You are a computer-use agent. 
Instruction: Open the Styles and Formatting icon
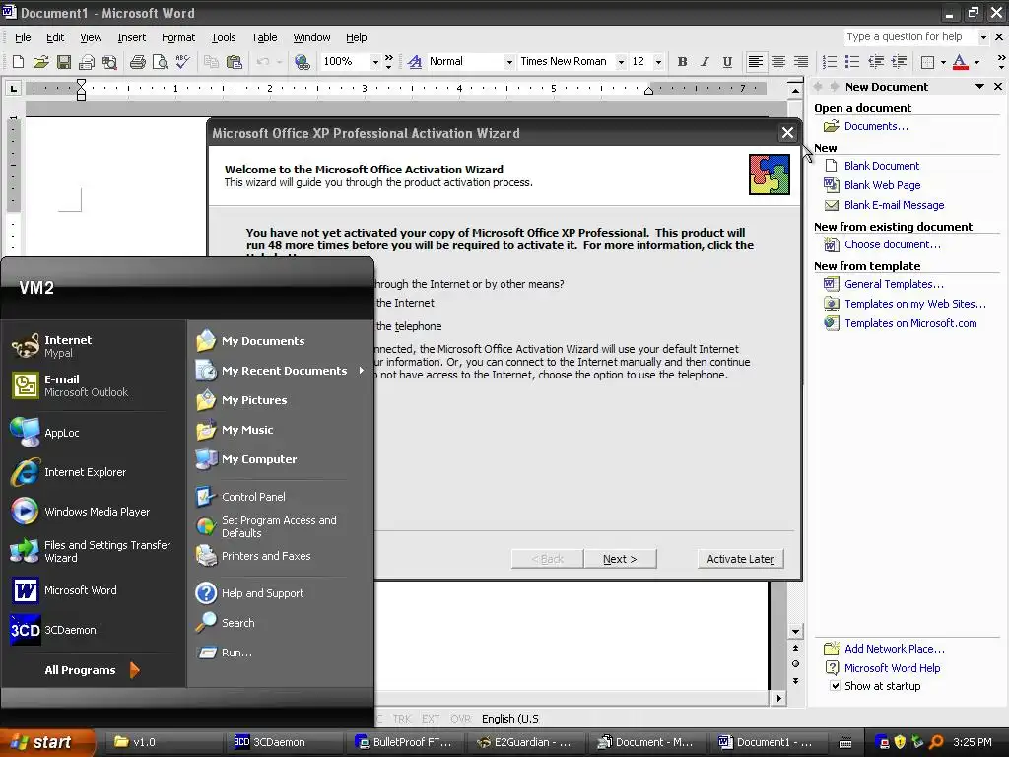click(x=415, y=62)
